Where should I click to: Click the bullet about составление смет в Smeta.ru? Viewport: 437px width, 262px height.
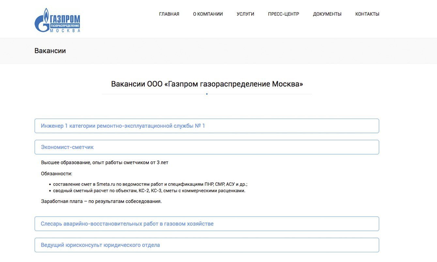pos(150,184)
